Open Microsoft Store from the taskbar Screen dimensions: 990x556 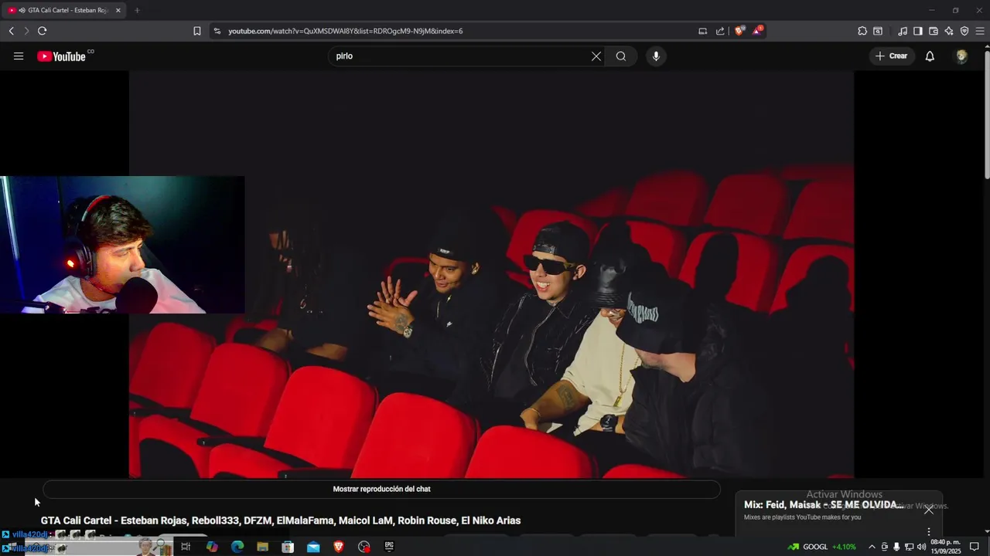(x=288, y=547)
